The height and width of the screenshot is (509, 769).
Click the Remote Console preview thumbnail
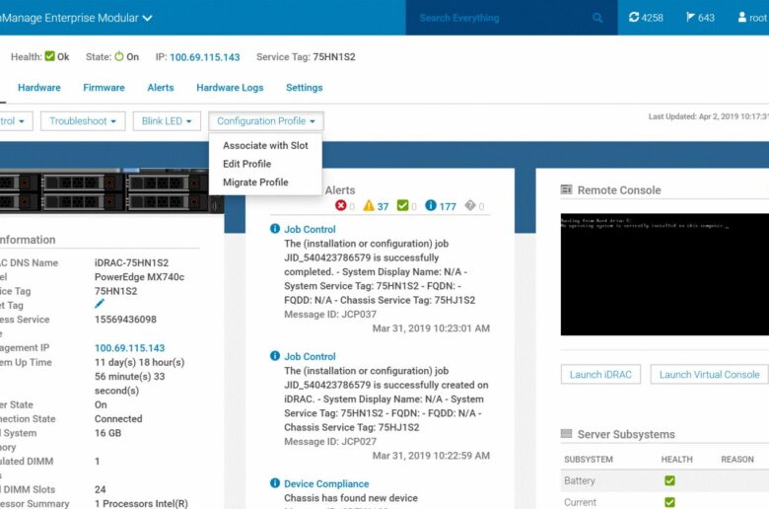pyautogui.click(x=664, y=274)
